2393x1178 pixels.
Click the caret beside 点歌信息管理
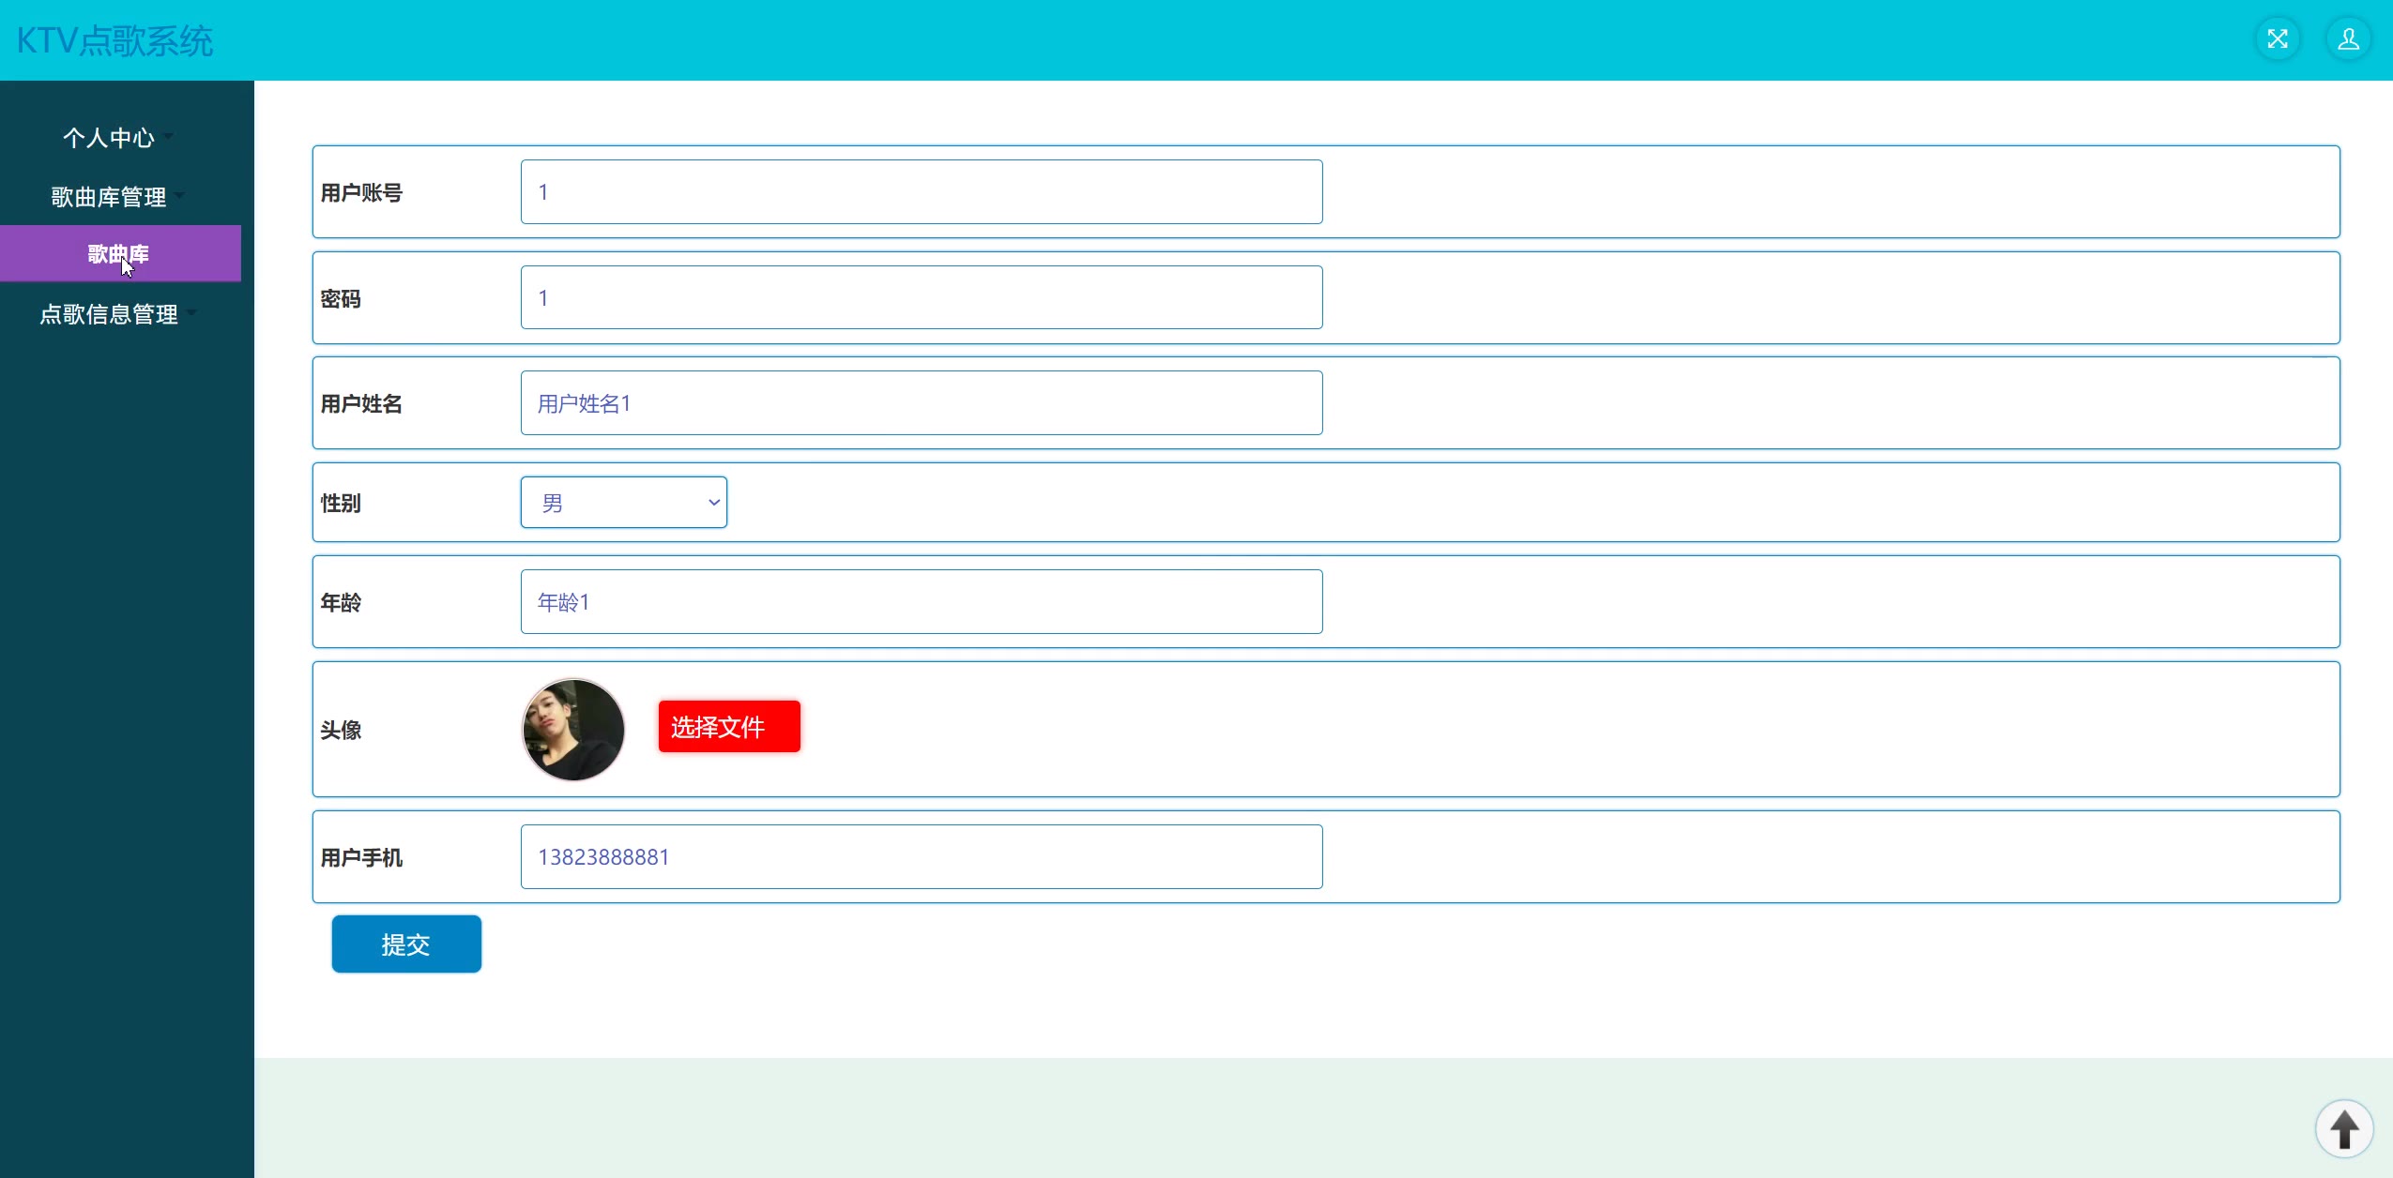tap(192, 313)
